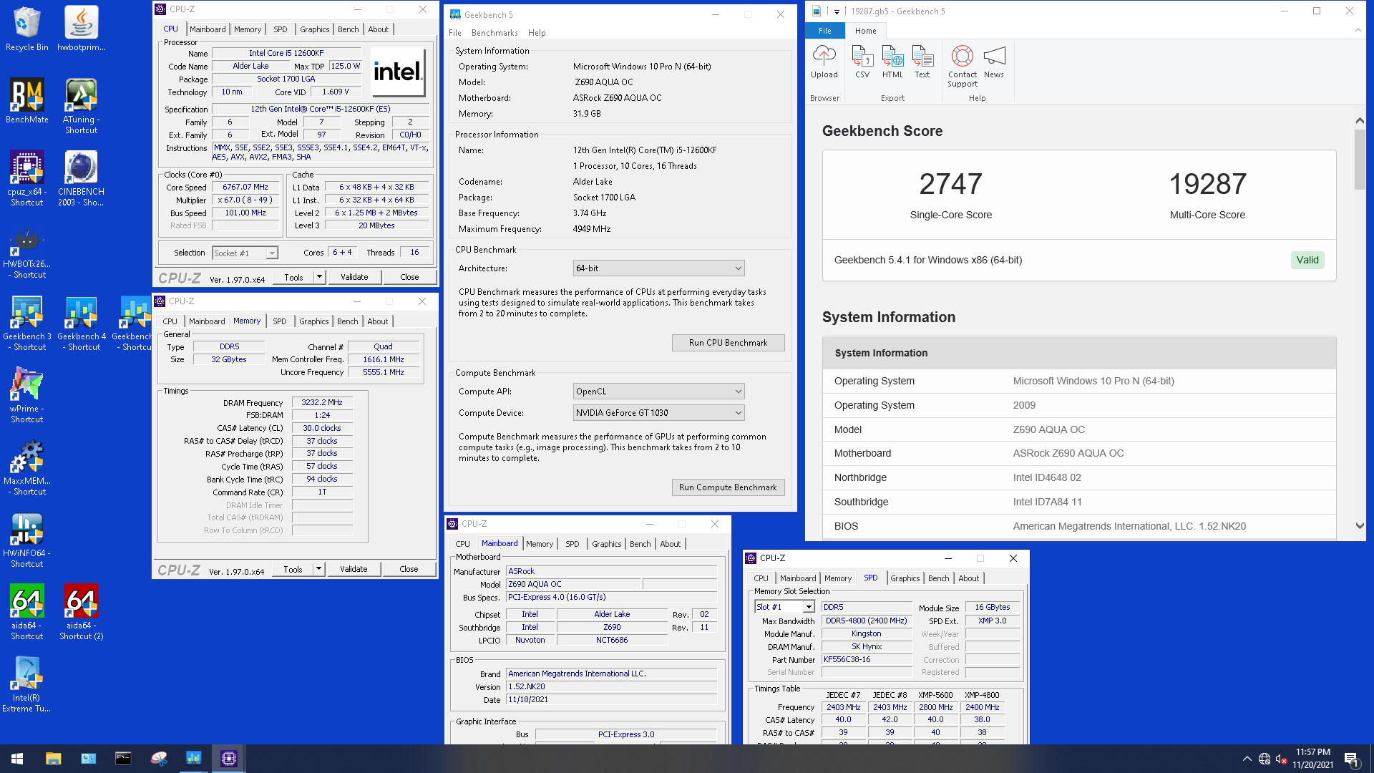Open Socket #1 selection dropdown

coord(245,253)
